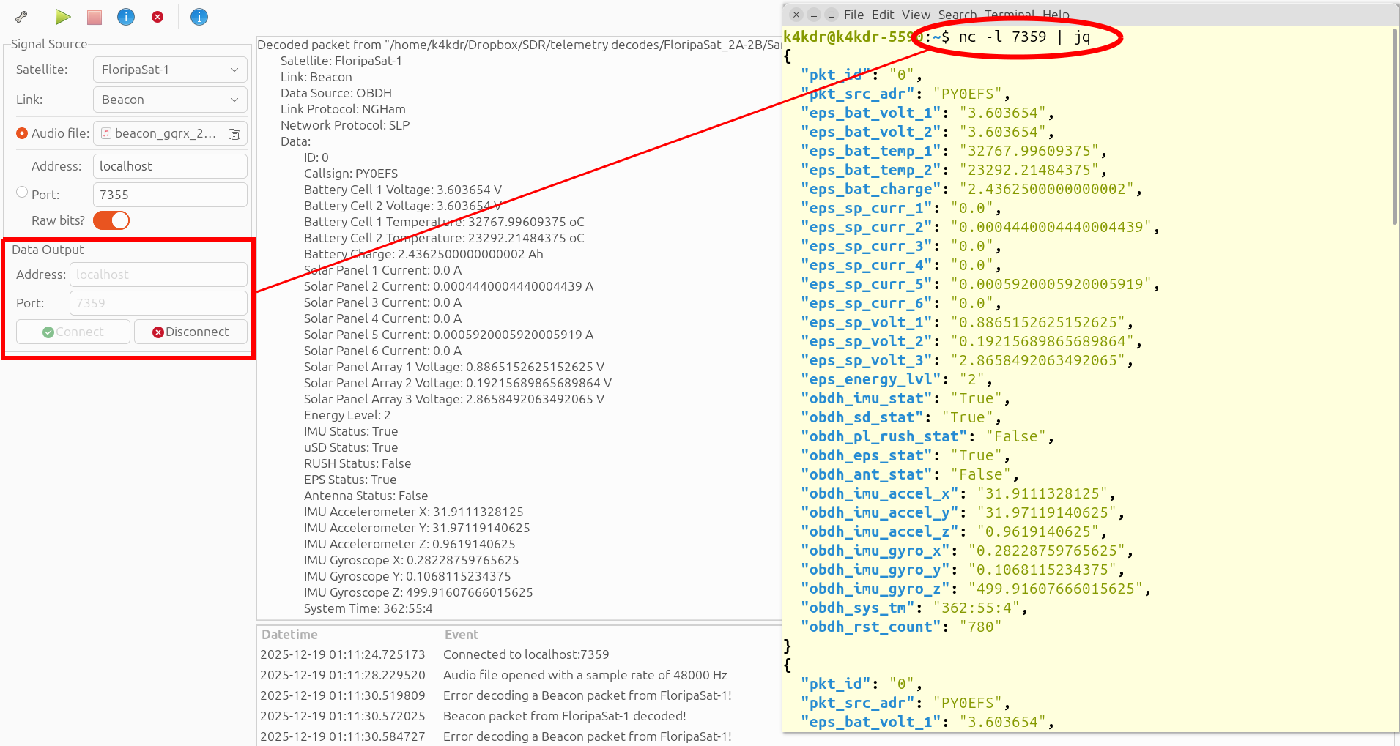
Task: Toggle the Raw bits switch
Action: point(111,220)
